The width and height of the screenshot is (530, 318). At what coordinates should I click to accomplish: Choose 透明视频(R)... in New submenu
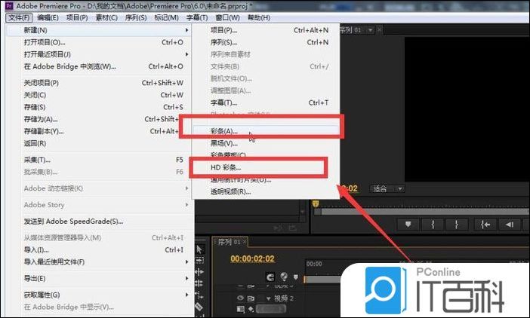[266, 192]
